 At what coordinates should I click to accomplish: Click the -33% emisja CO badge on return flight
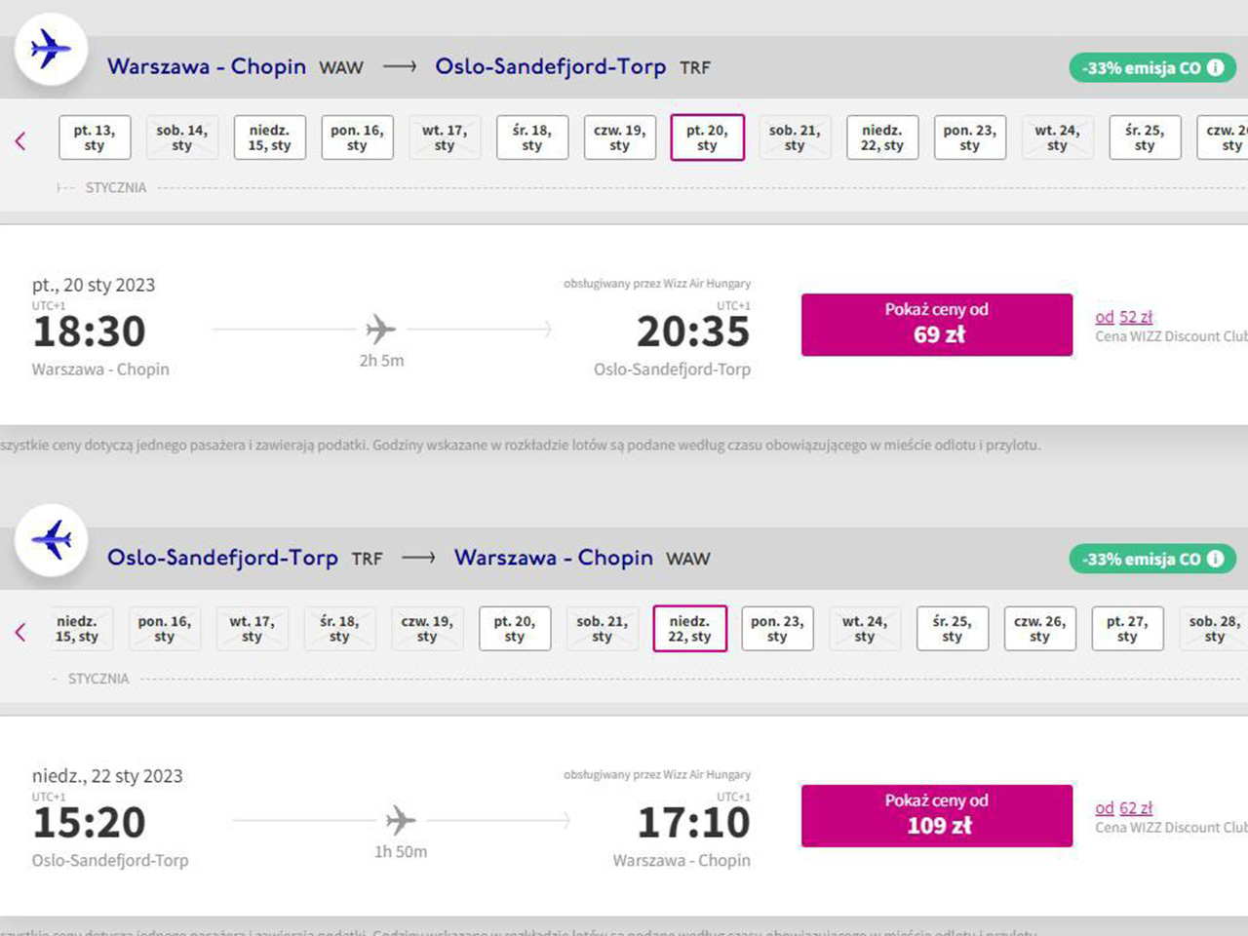pyautogui.click(x=1141, y=559)
